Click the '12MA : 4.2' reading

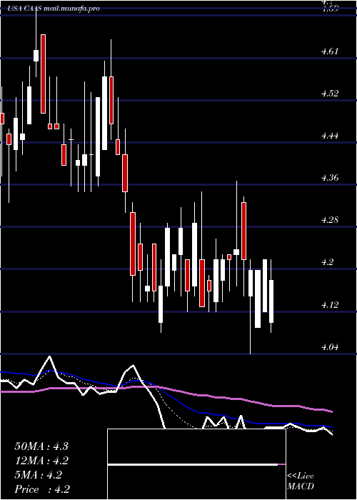[41, 461]
